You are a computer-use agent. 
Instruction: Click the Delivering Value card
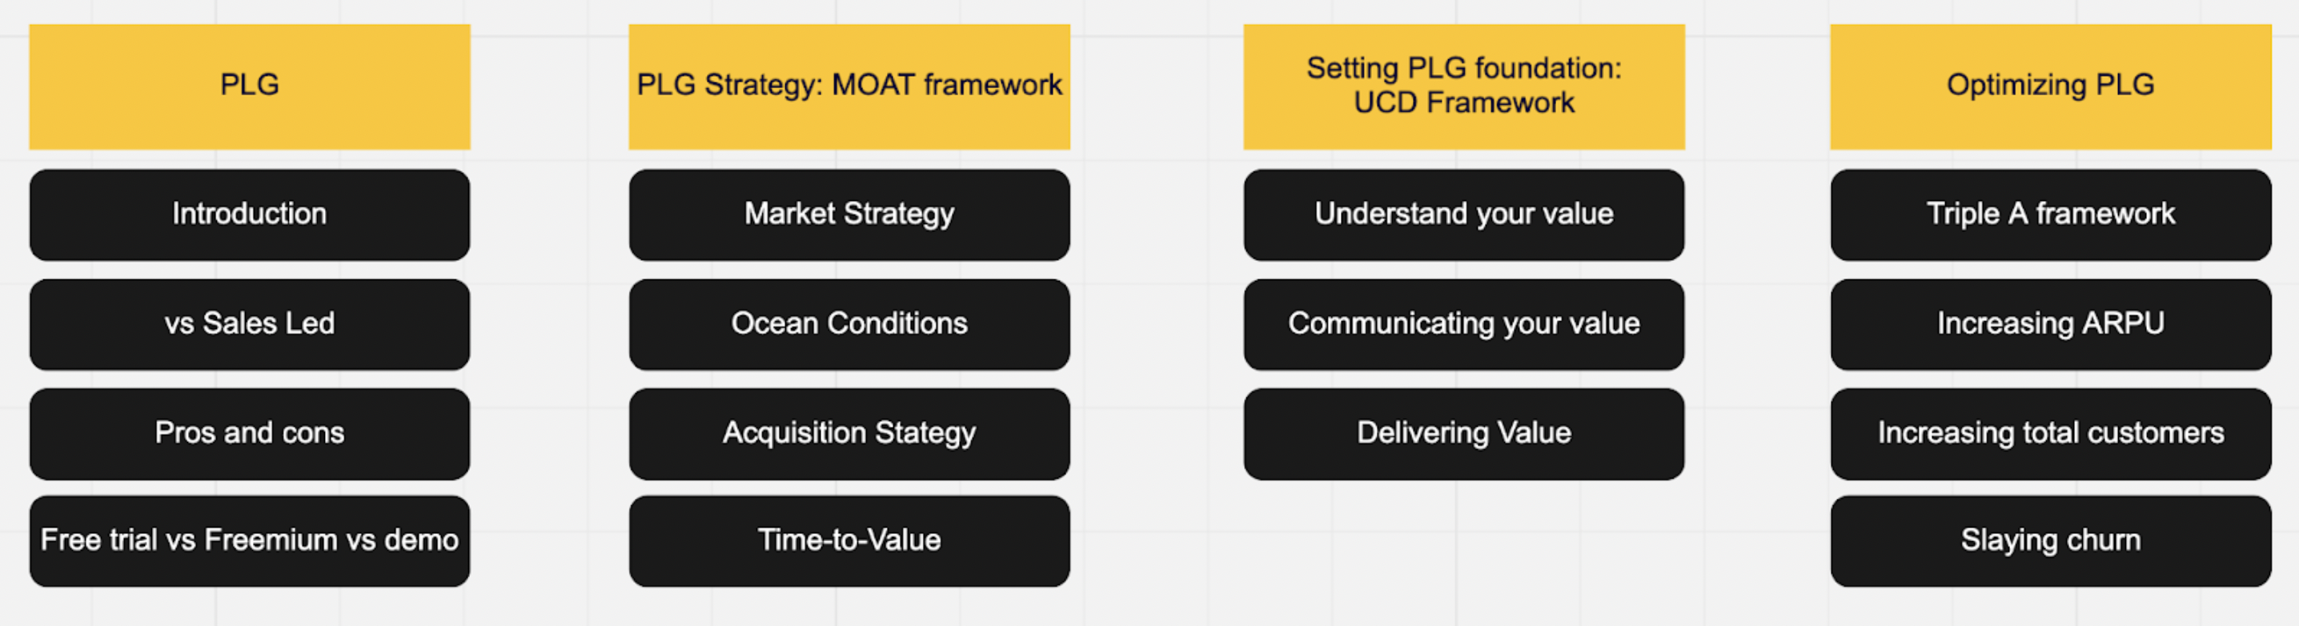point(1463,434)
